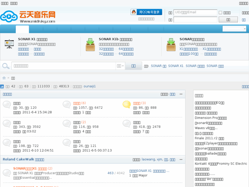Viewport: 249px width, 187px height.
Task: Open the SONAR X1 heading link in top panel
Action: click(x=33, y=39)
